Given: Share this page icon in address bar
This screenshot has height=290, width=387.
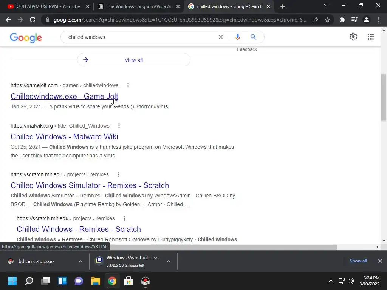Looking at the screenshot, I should click(x=315, y=20).
